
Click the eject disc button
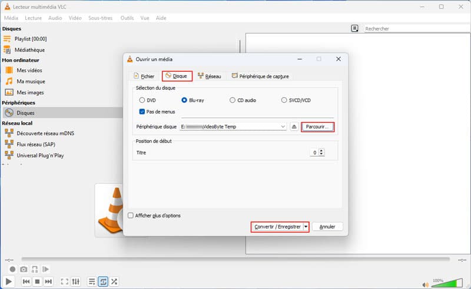pyautogui.click(x=294, y=127)
